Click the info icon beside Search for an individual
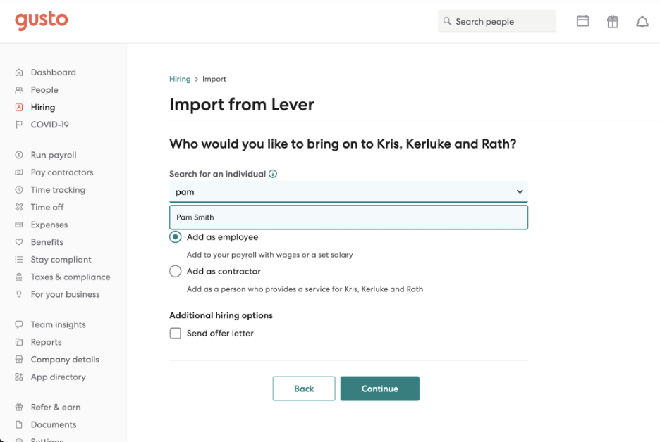This screenshot has width=660, height=442. [273, 174]
